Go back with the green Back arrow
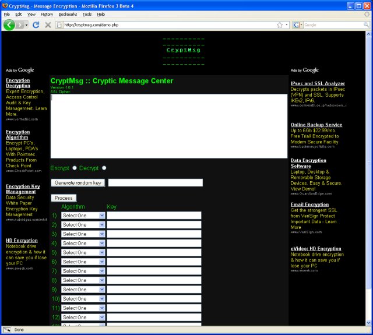This screenshot has height=335, width=373. [x=9, y=24]
